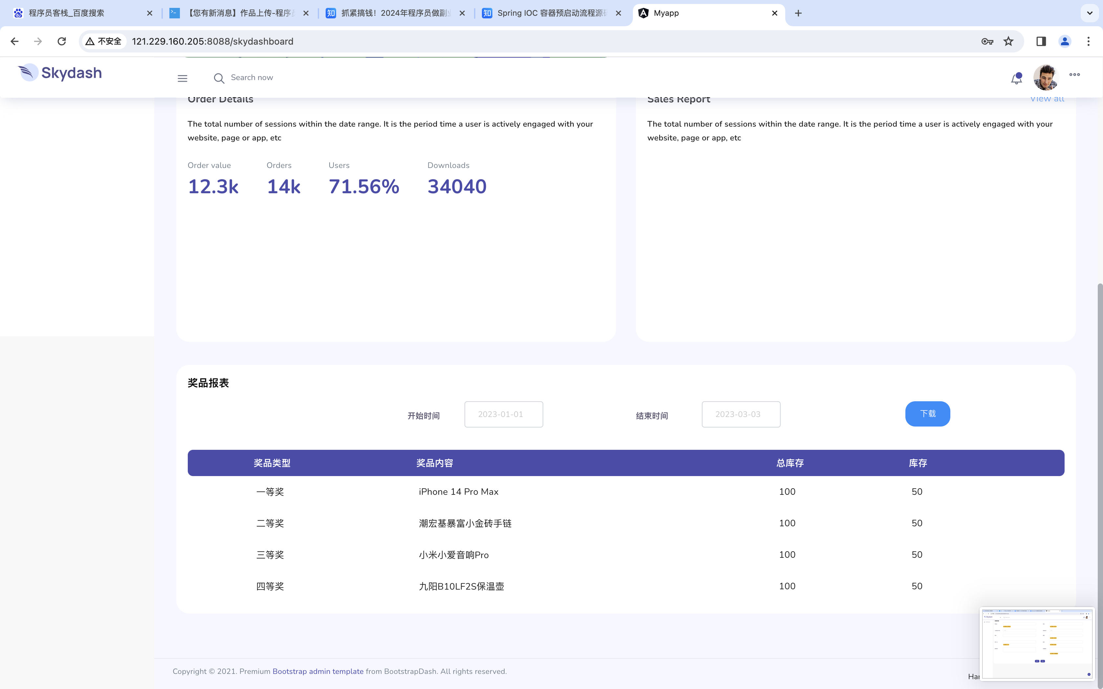1103x689 pixels.
Task: Click the 12.3k Order value figure
Action: pyautogui.click(x=213, y=186)
